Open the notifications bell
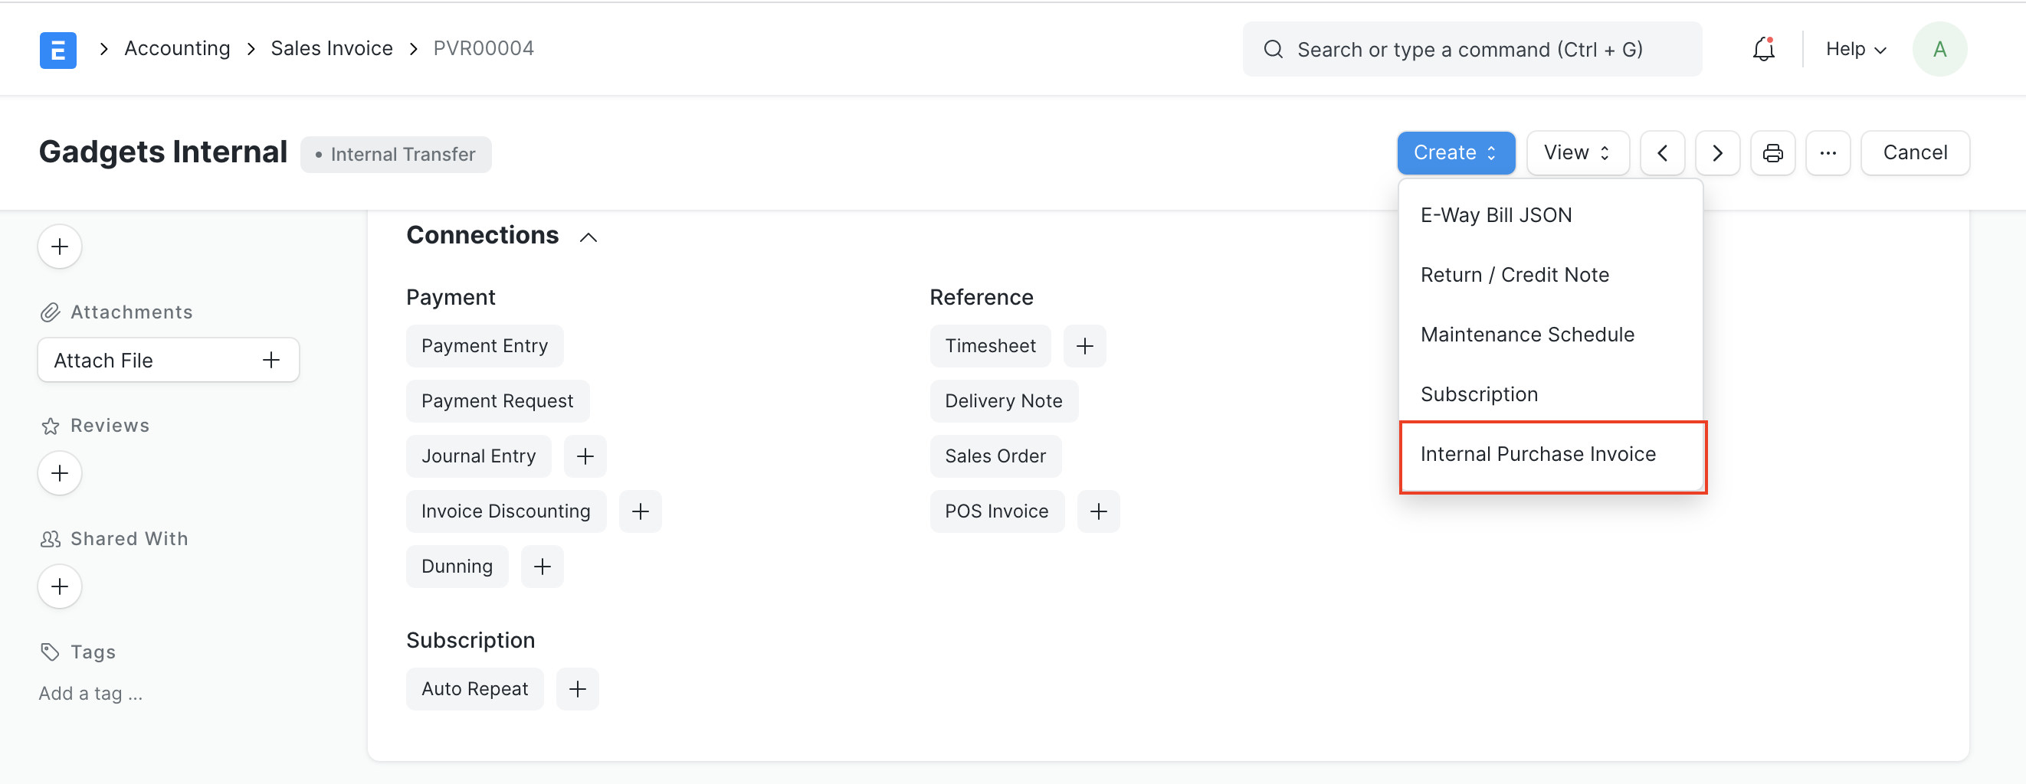The width and height of the screenshot is (2026, 784). 1763,50
